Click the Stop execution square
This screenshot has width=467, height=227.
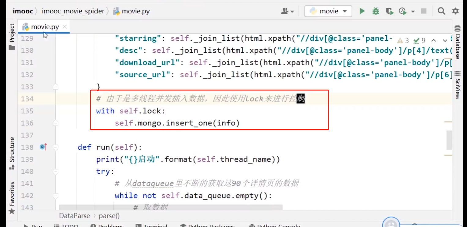tap(424, 11)
